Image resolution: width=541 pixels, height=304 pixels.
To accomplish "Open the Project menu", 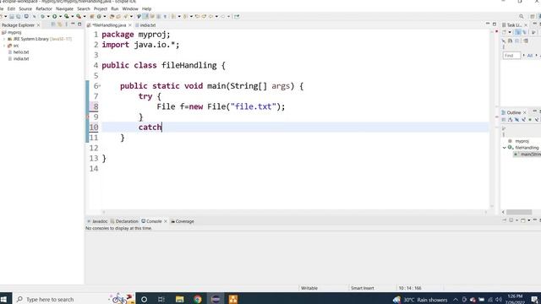I will pyautogui.click(x=101, y=8).
